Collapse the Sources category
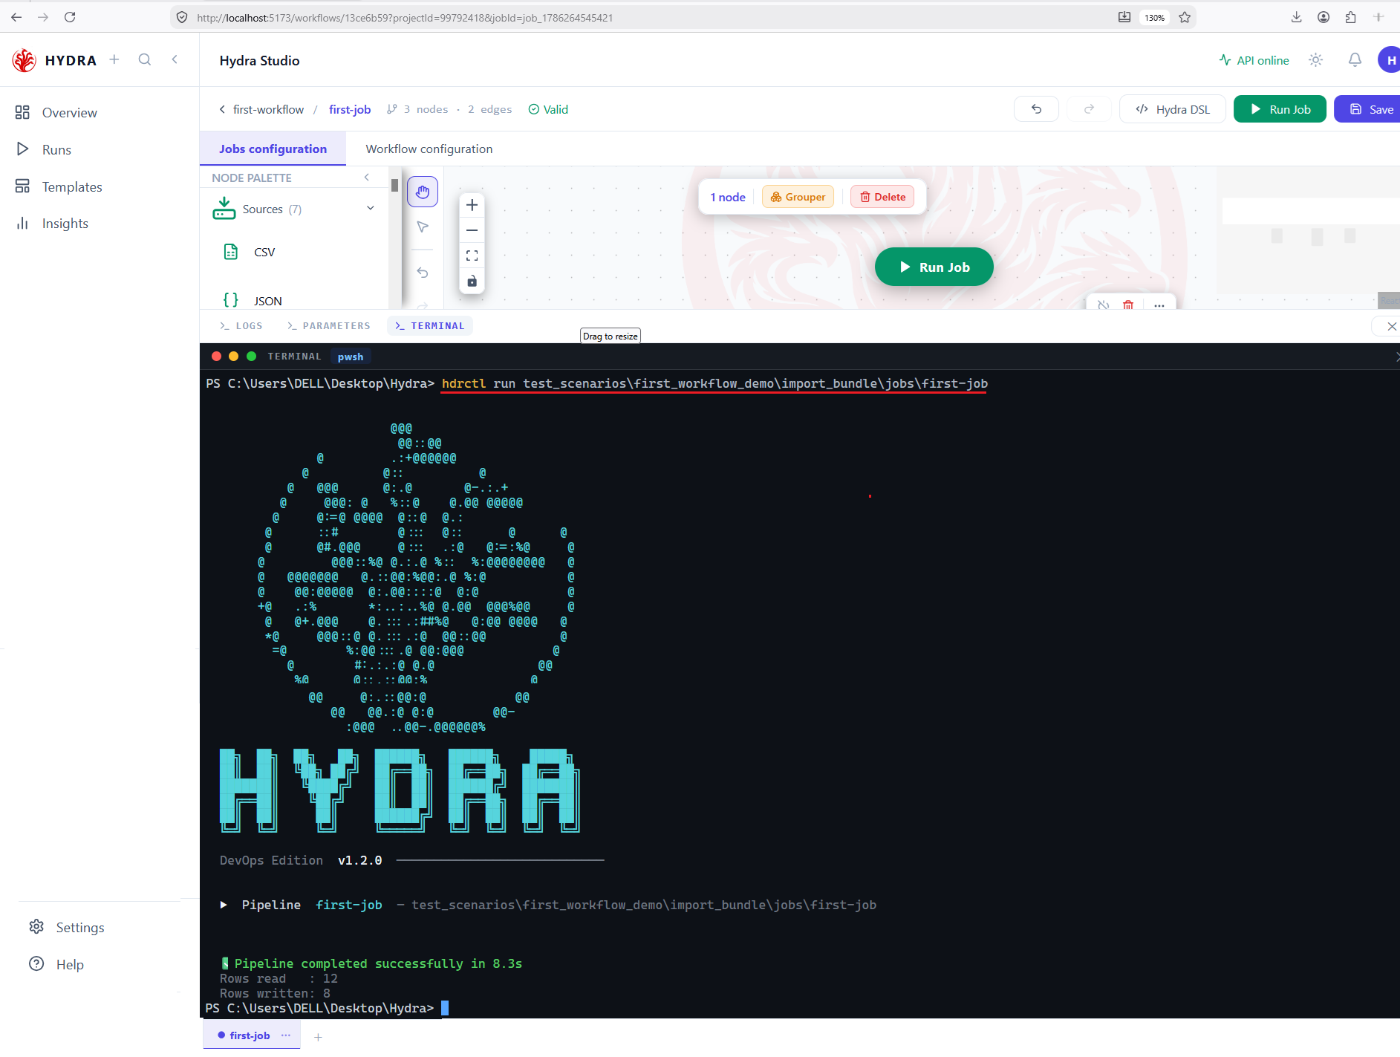This screenshot has width=1400, height=1057. coord(370,209)
